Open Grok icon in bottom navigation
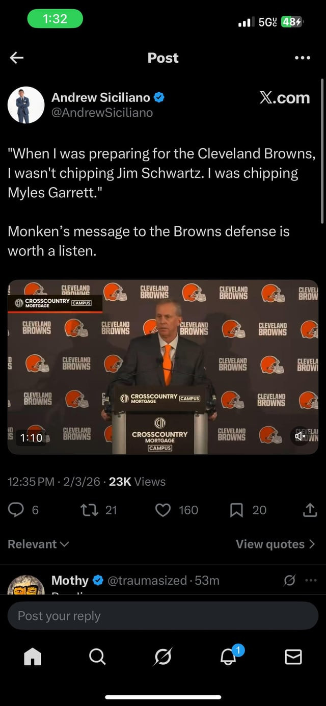The width and height of the screenshot is (326, 706). 163,657
